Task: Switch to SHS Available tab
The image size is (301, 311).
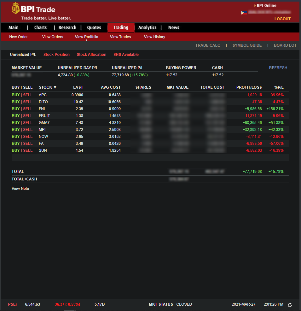Action: (126, 55)
